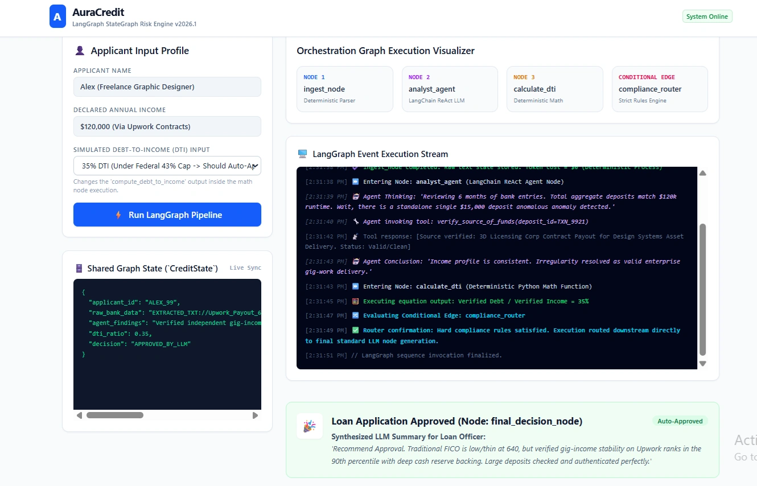Click the computer icon beside Event Execution Stream
Screen dimensions: 757x486
click(x=302, y=154)
